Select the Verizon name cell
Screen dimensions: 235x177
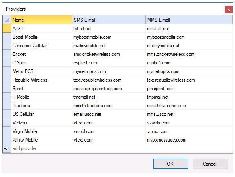click(x=42, y=123)
